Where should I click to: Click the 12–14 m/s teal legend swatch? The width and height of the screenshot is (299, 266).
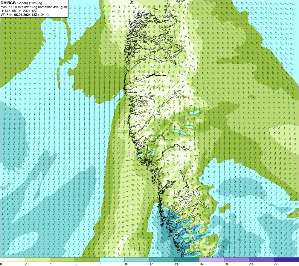pyautogui.click(x=162, y=259)
